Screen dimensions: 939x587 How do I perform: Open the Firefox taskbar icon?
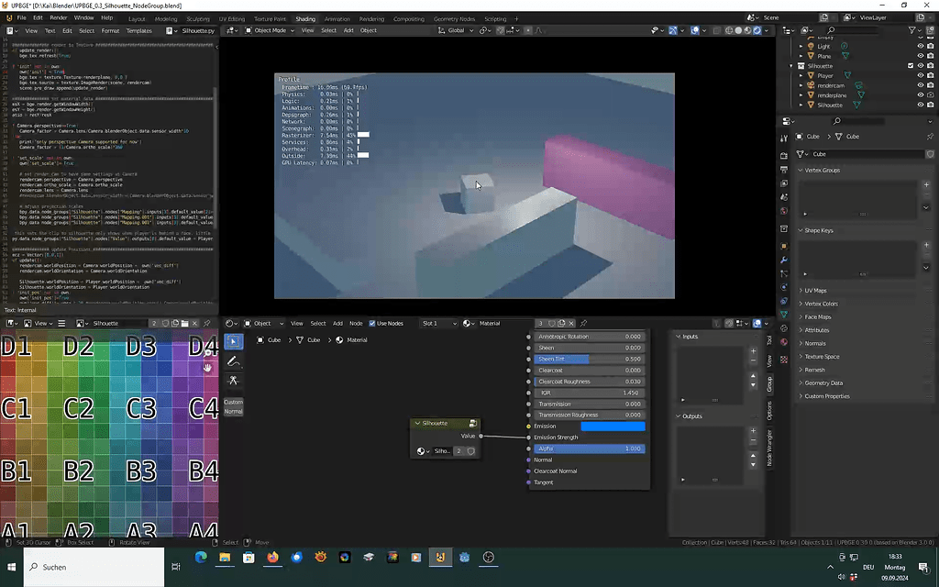(x=272, y=557)
